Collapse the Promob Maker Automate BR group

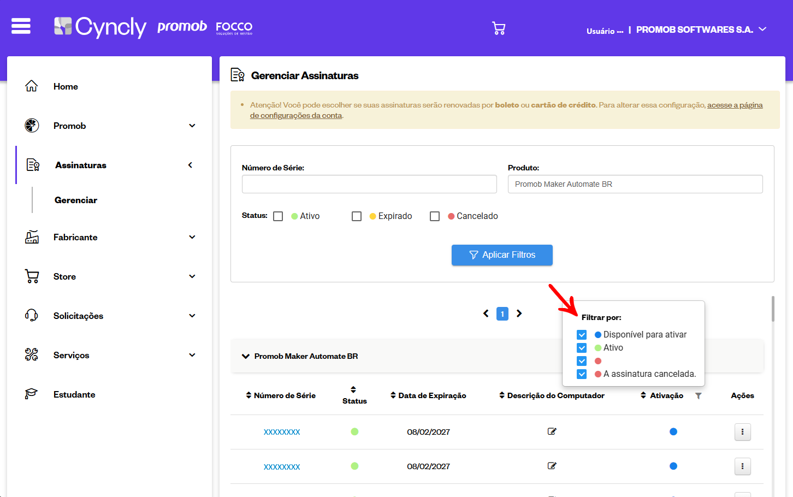[246, 357]
